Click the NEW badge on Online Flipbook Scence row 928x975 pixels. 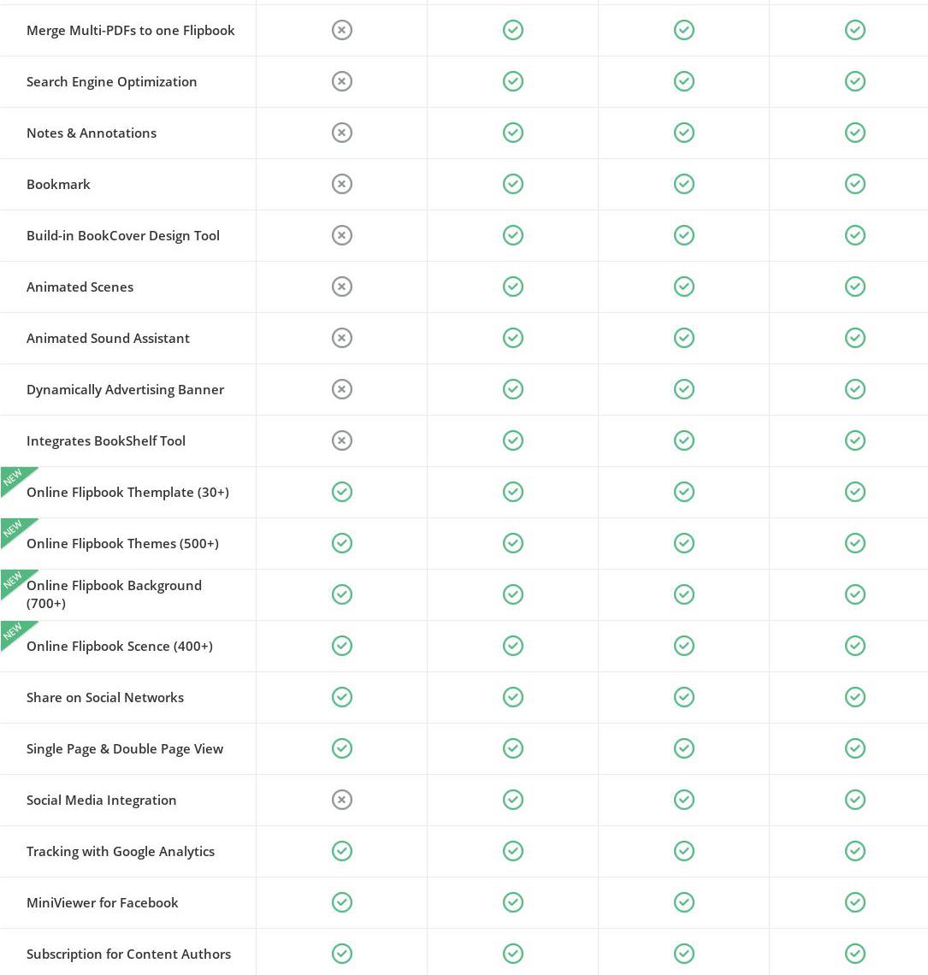coord(14,633)
